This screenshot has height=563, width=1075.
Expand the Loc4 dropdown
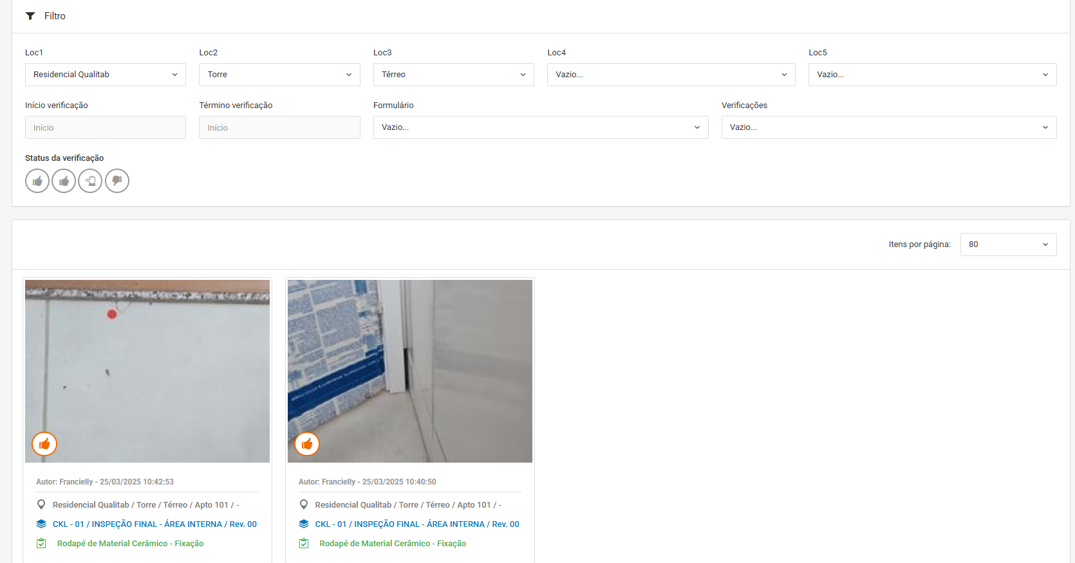pos(671,75)
